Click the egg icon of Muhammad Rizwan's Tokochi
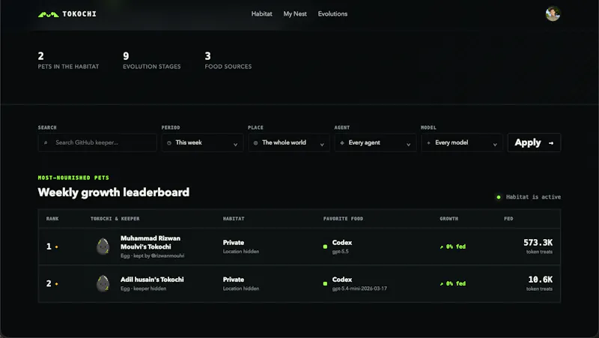Screen dimensions: 599x338 [x=103, y=247]
